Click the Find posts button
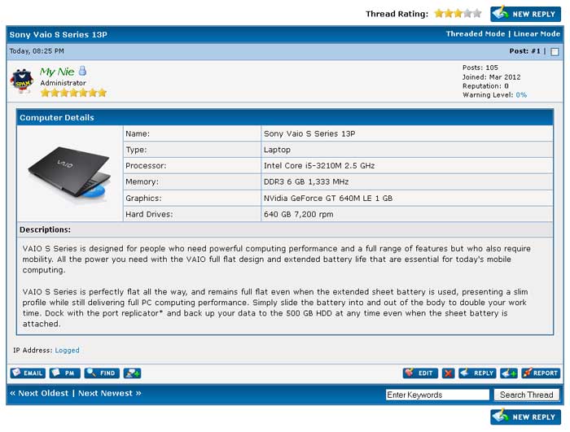This screenshot has width=570, height=432. coord(101,373)
